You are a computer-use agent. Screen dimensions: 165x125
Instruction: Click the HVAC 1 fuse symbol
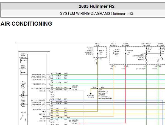[97, 52]
